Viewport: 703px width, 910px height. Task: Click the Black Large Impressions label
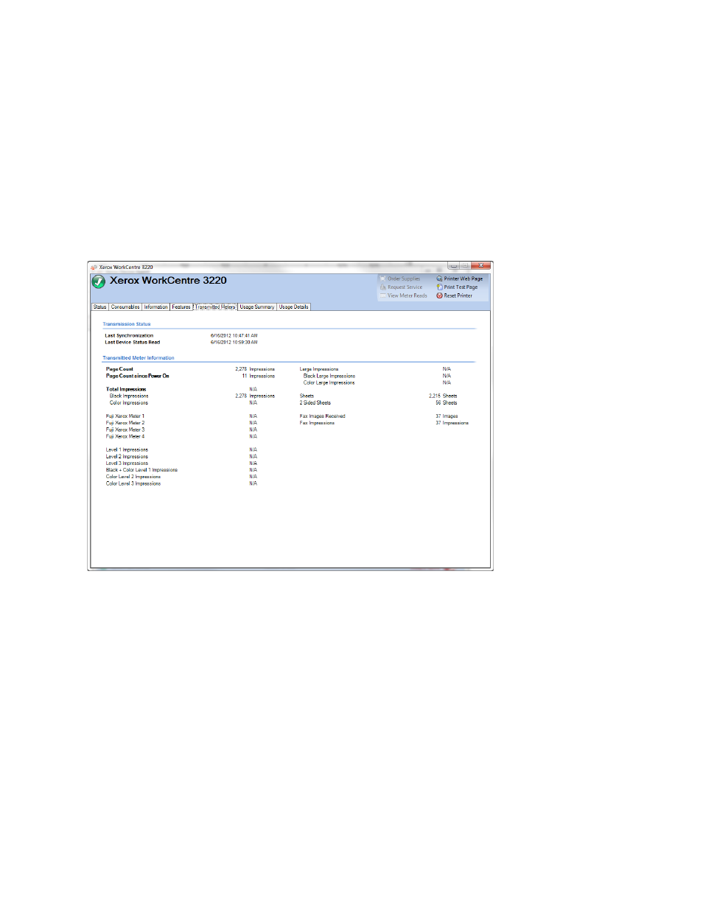(329, 376)
